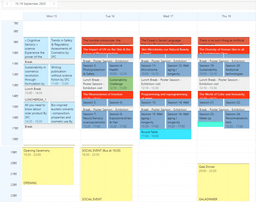Image resolution: width=256 pixels, height=202 pixels.
Task: Open Session 20: Analytical technologies event
Action: 237,69
